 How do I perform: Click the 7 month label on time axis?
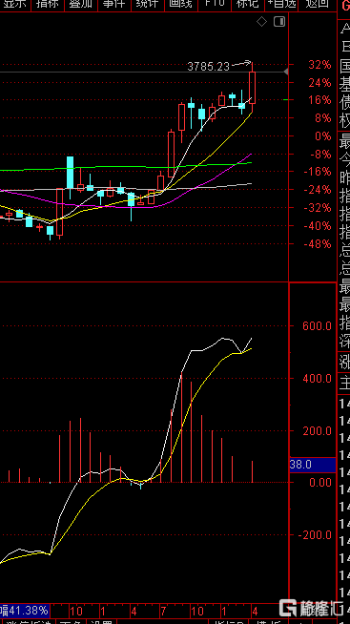(163, 611)
